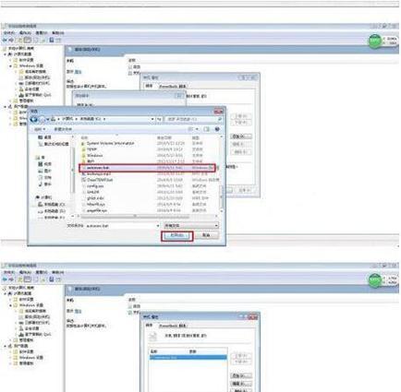
Task: Click the refresh icon beside the address bar
Action: tap(159, 119)
